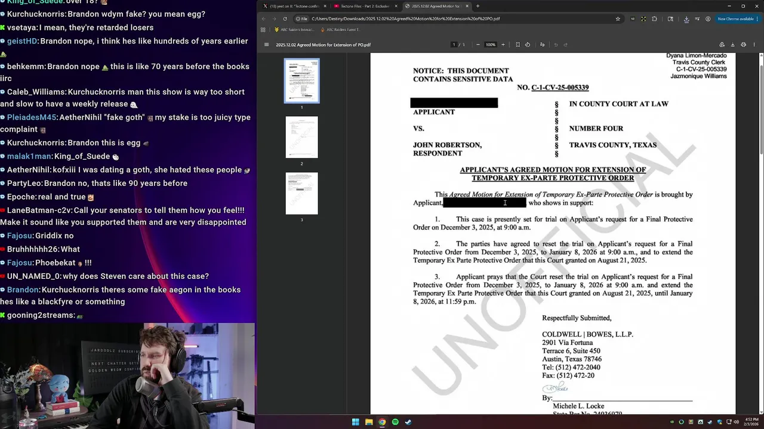Click the PDF redo arrow
The height and width of the screenshot is (429, 764).
point(565,45)
